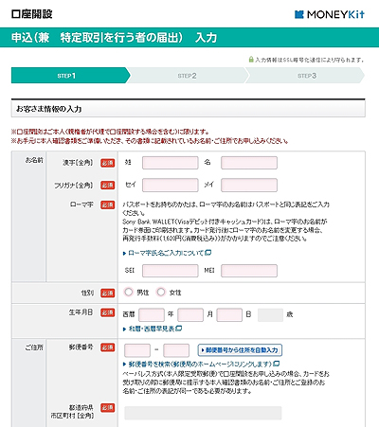Open the 和暦・西暦早見表 link
The image size is (379, 427).
point(149,329)
